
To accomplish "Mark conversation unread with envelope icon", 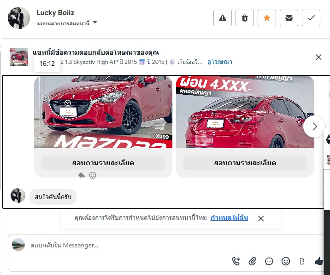I will (289, 18).
